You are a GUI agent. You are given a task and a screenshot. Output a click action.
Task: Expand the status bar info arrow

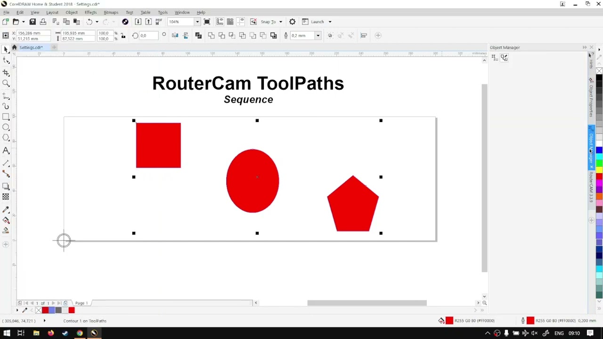click(44, 321)
